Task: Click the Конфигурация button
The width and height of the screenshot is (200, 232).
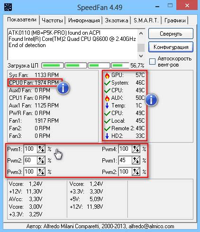Action: 171,47
